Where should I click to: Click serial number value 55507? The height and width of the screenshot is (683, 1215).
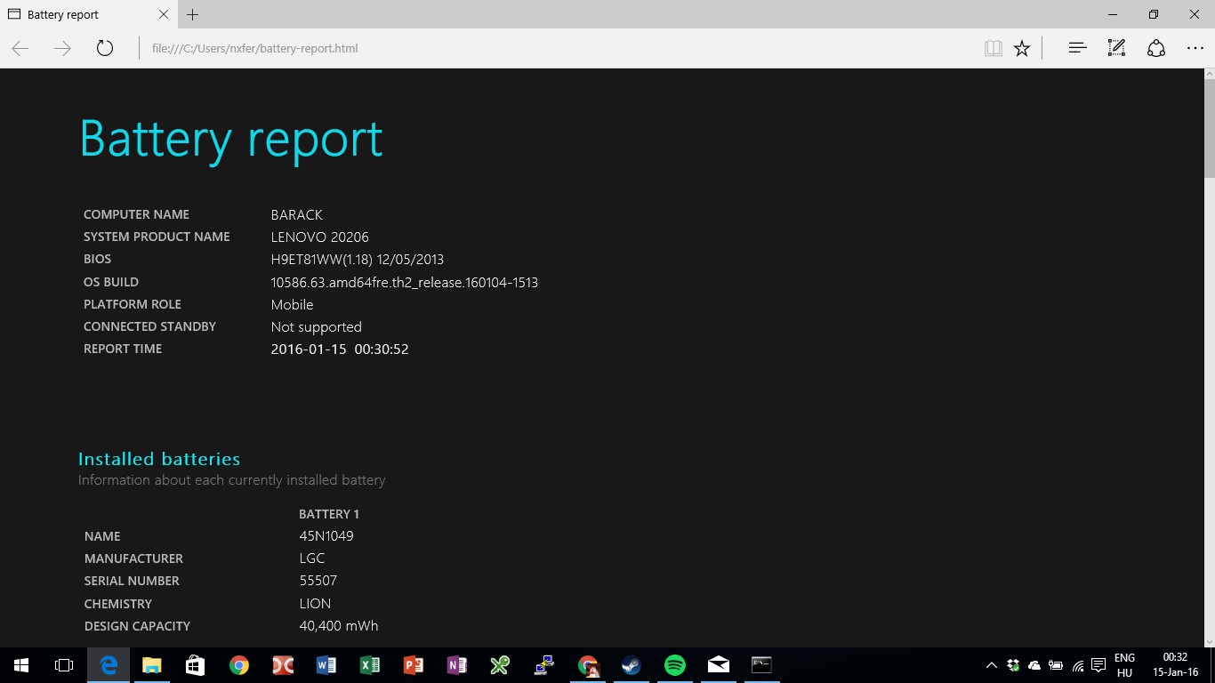[318, 581]
